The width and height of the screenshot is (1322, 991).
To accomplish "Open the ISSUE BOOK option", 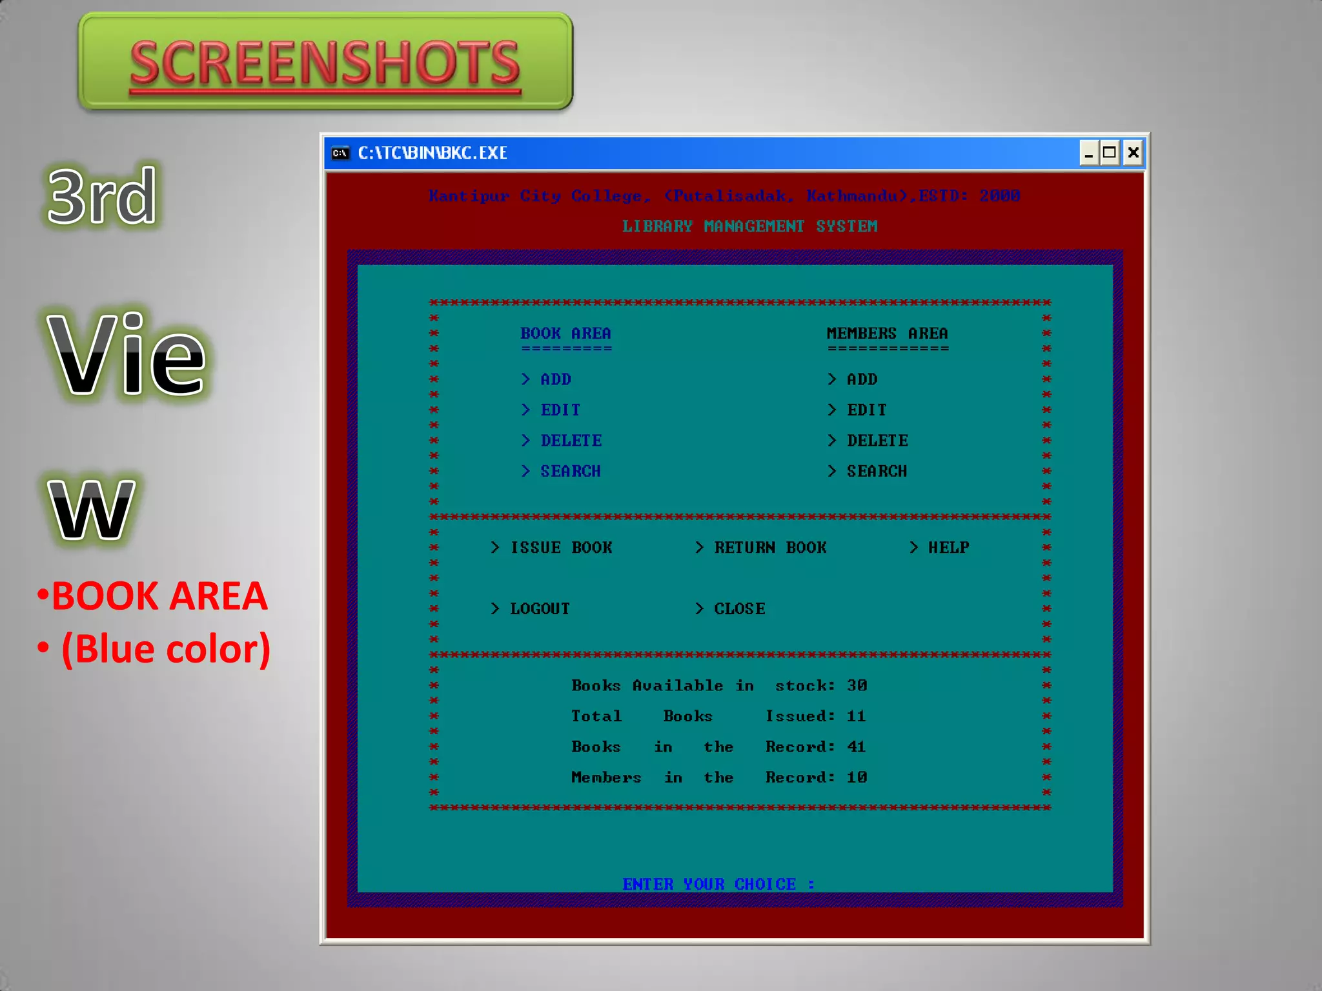I will coord(560,548).
